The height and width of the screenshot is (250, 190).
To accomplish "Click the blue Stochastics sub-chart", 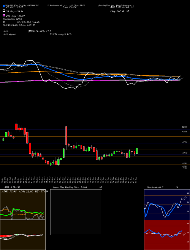I will 167,205.
